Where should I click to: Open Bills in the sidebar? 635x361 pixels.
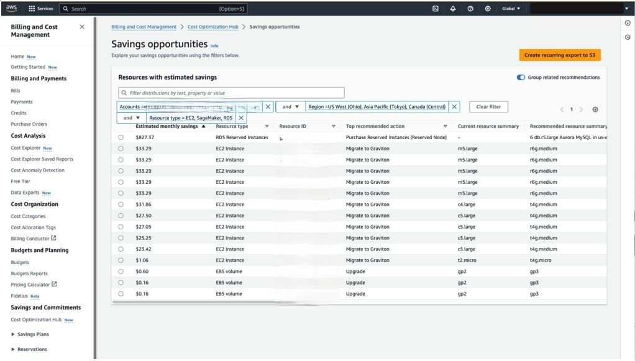[x=16, y=91]
